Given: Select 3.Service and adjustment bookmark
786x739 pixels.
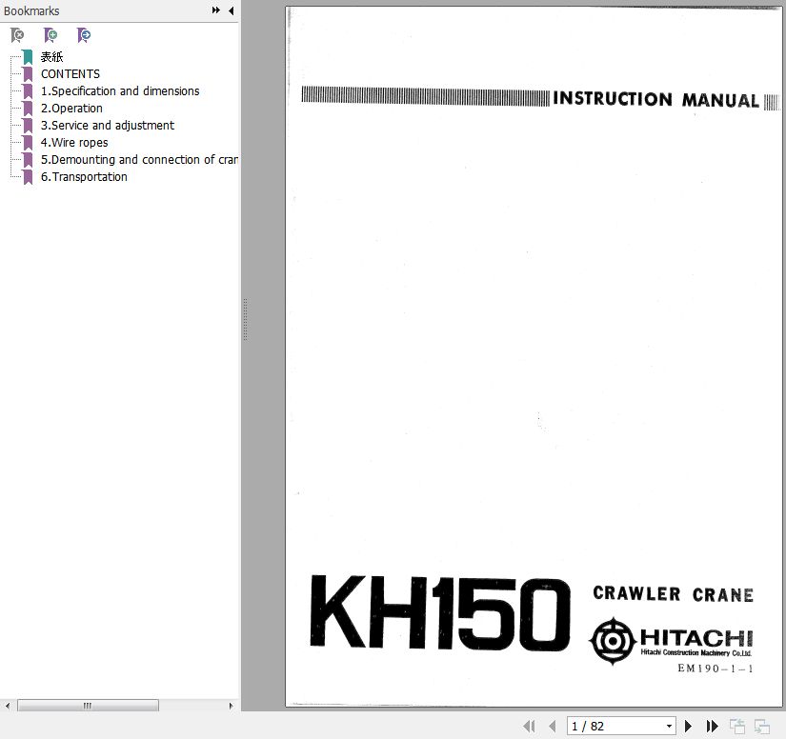Looking at the screenshot, I should [x=108, y=126].
